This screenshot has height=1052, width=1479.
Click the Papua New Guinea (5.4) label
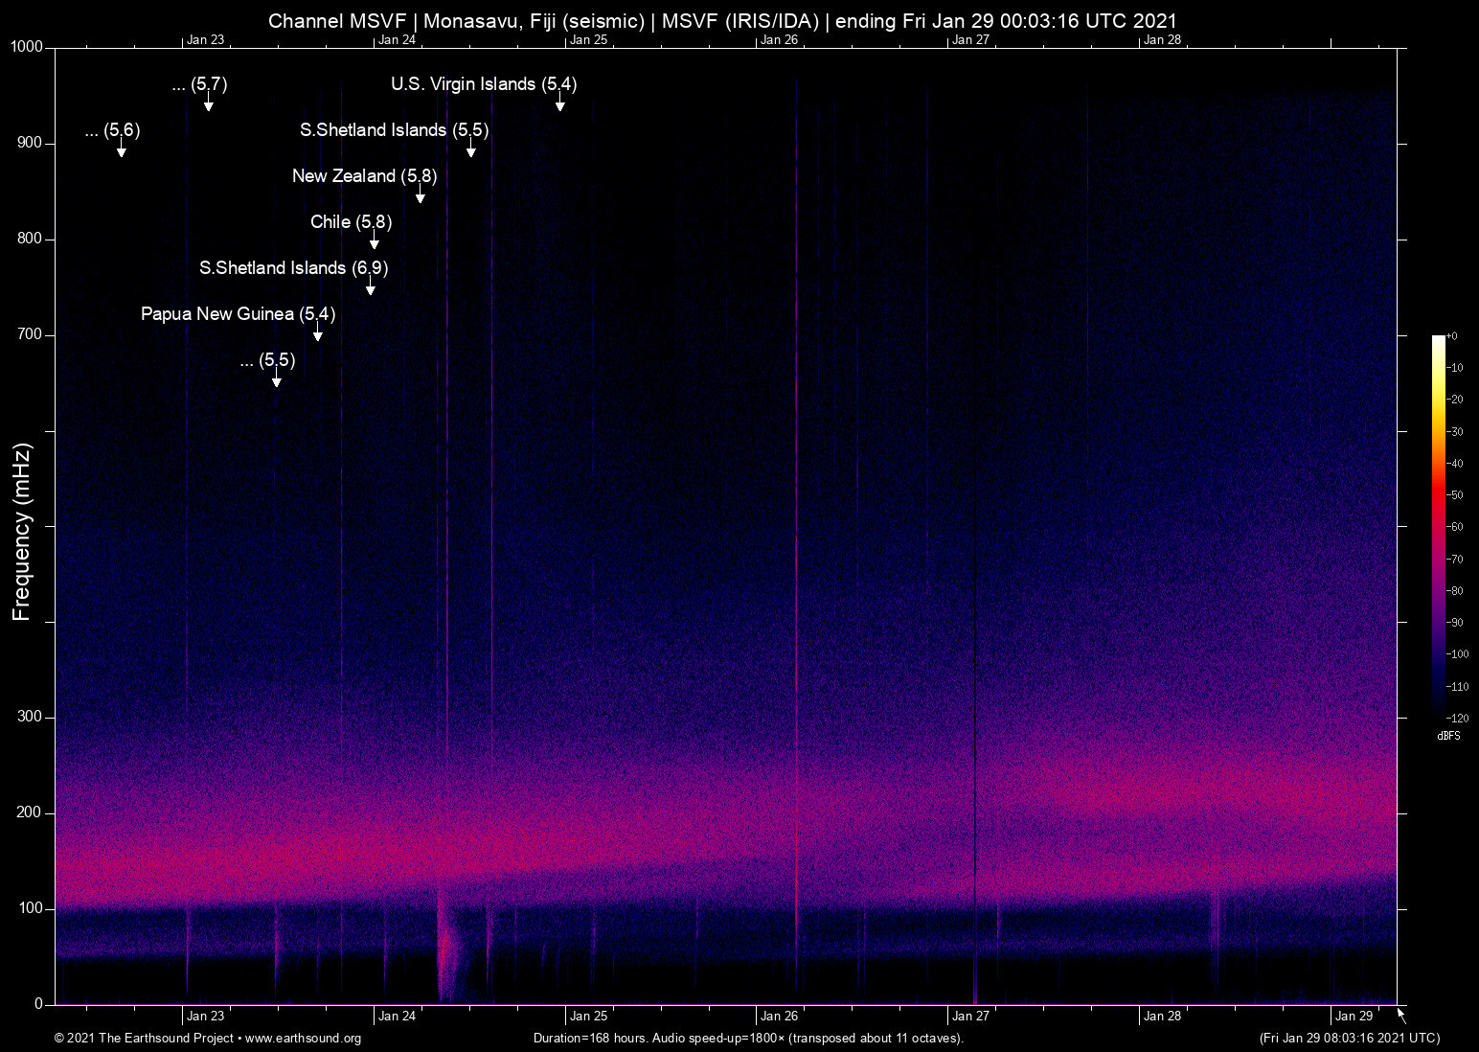[238, 314]
